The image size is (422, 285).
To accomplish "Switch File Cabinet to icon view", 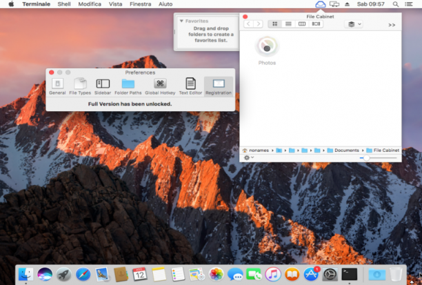I will point(275,24).
